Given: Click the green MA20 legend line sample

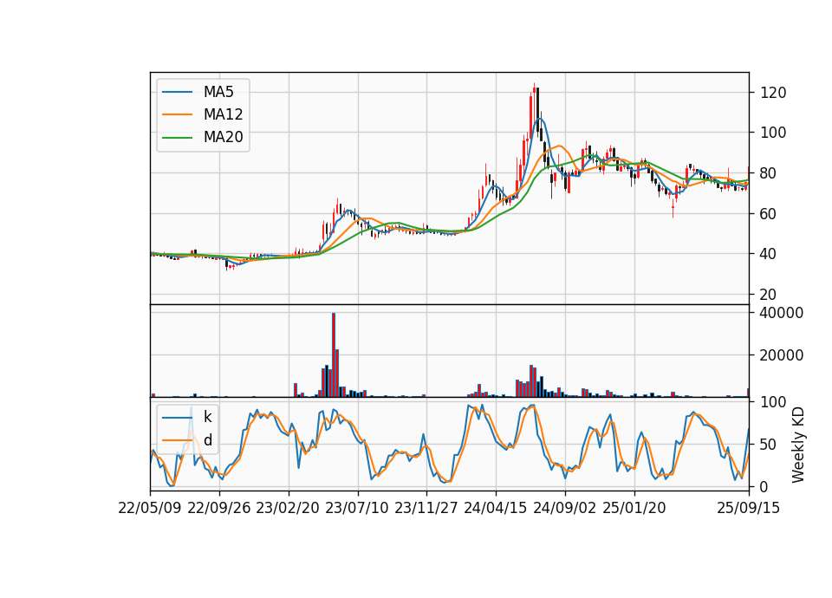Looking at the screenshot, I should (x=177, y=138).
